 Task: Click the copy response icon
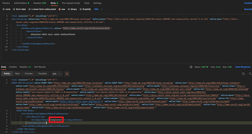coord(243,74)
